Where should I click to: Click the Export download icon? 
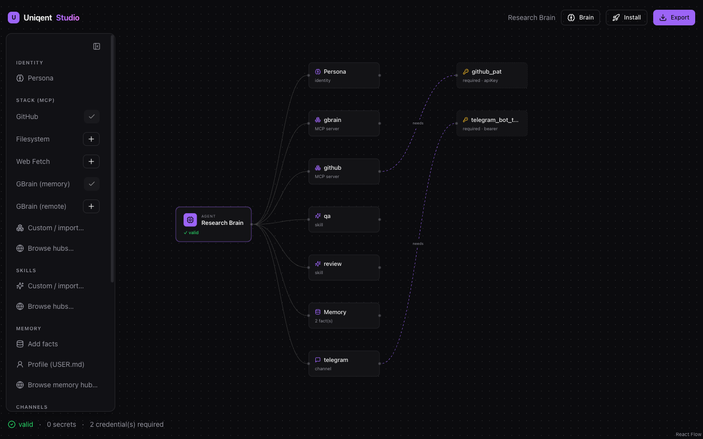663,18
